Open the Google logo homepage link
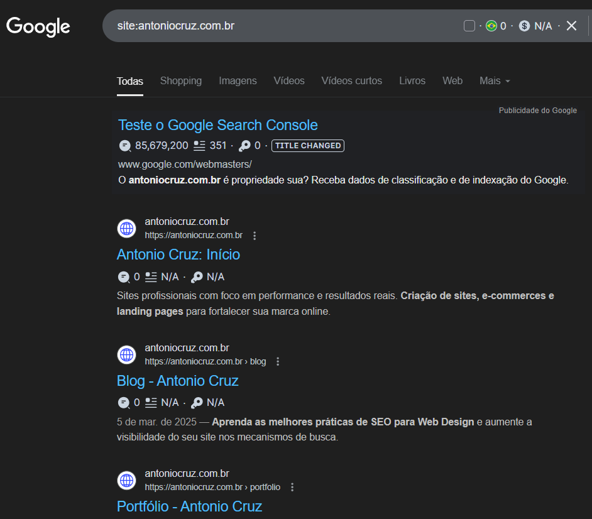 38,26
